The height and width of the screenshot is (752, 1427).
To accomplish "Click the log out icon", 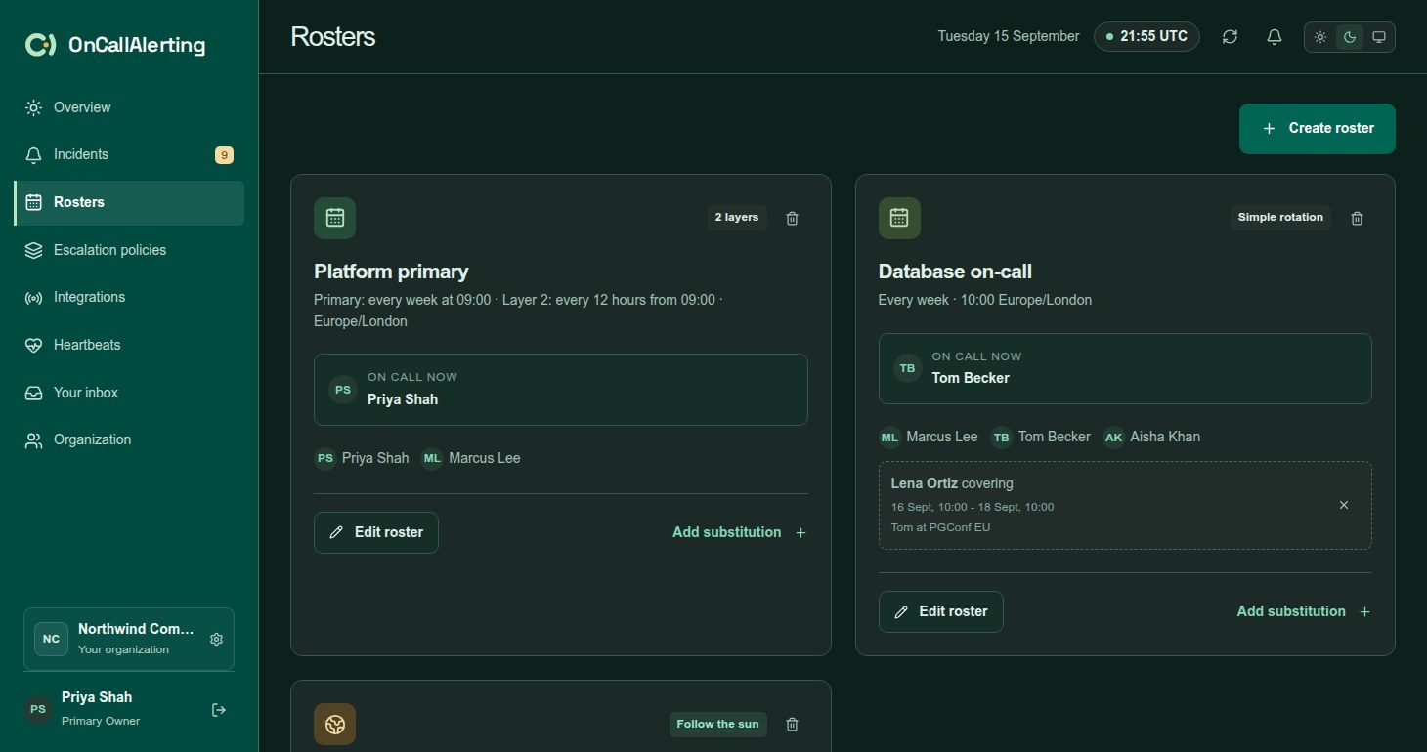I will [219, 710].
